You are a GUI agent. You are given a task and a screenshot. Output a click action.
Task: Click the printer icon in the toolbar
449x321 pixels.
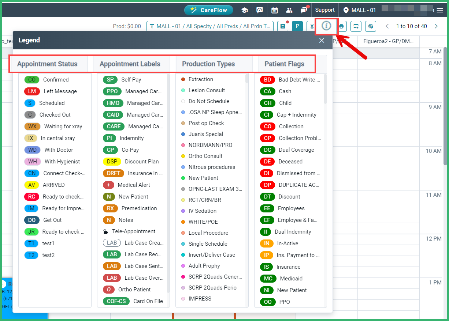(x=341, y=26)
